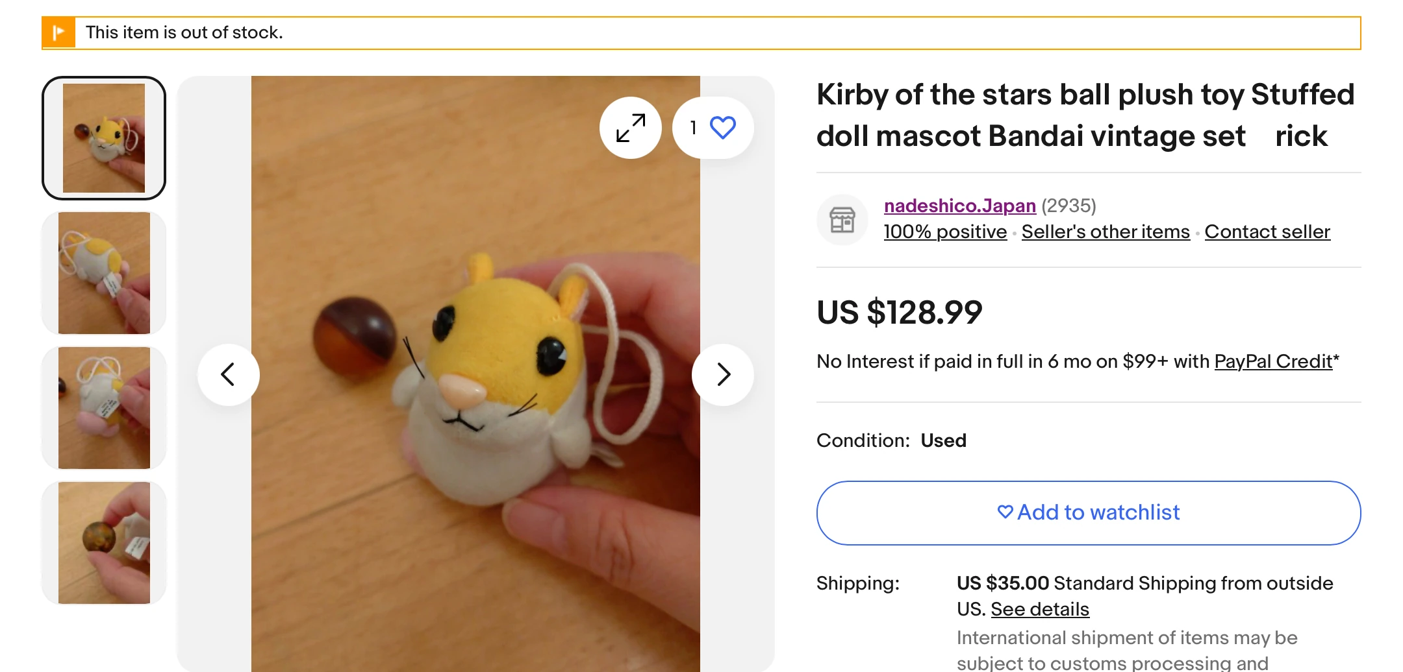1403x672 pixels.
Task: Check the seller's 100% positive feedback
Action: [x=944, y=232]
